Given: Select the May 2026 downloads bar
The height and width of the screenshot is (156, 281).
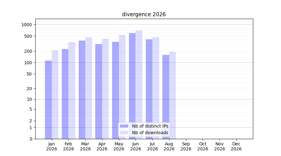Looking at the screenshot, I should coord(122,87).
